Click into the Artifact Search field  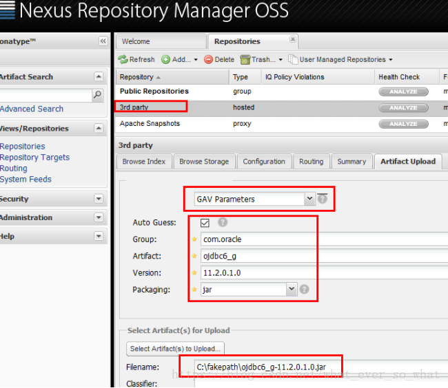point(45,95)
